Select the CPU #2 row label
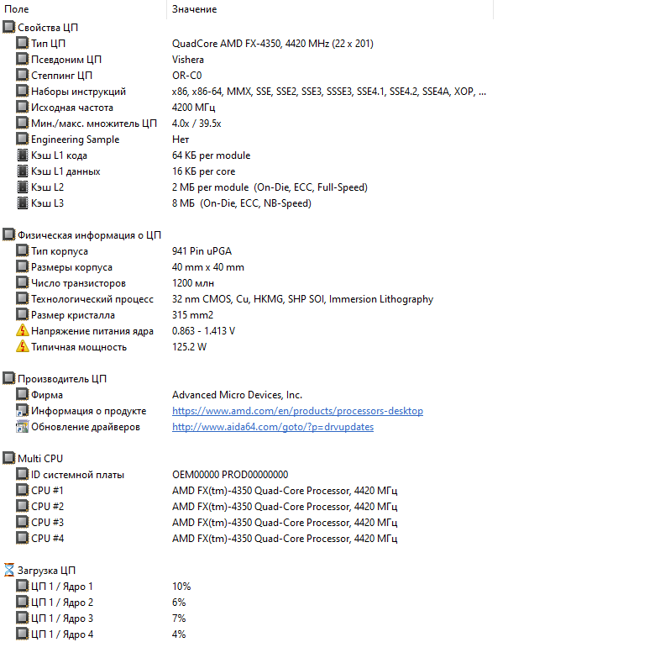Viewport: 660px width, 658px height. (48, 507)
